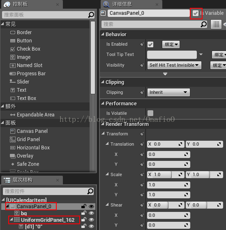Collapse the Shear property group
Image resolution: width=226 pixels, height=230 pixels.
pyautogui.click(x=107, y=204)
